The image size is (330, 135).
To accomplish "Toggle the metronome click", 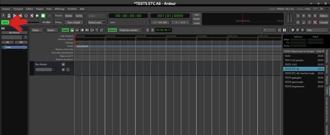I will pos(9,16).
